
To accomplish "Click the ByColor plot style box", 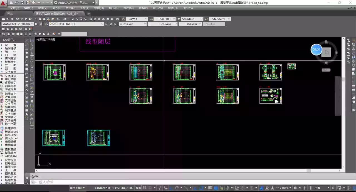I will pyautogui.click(x=214, y=24).
